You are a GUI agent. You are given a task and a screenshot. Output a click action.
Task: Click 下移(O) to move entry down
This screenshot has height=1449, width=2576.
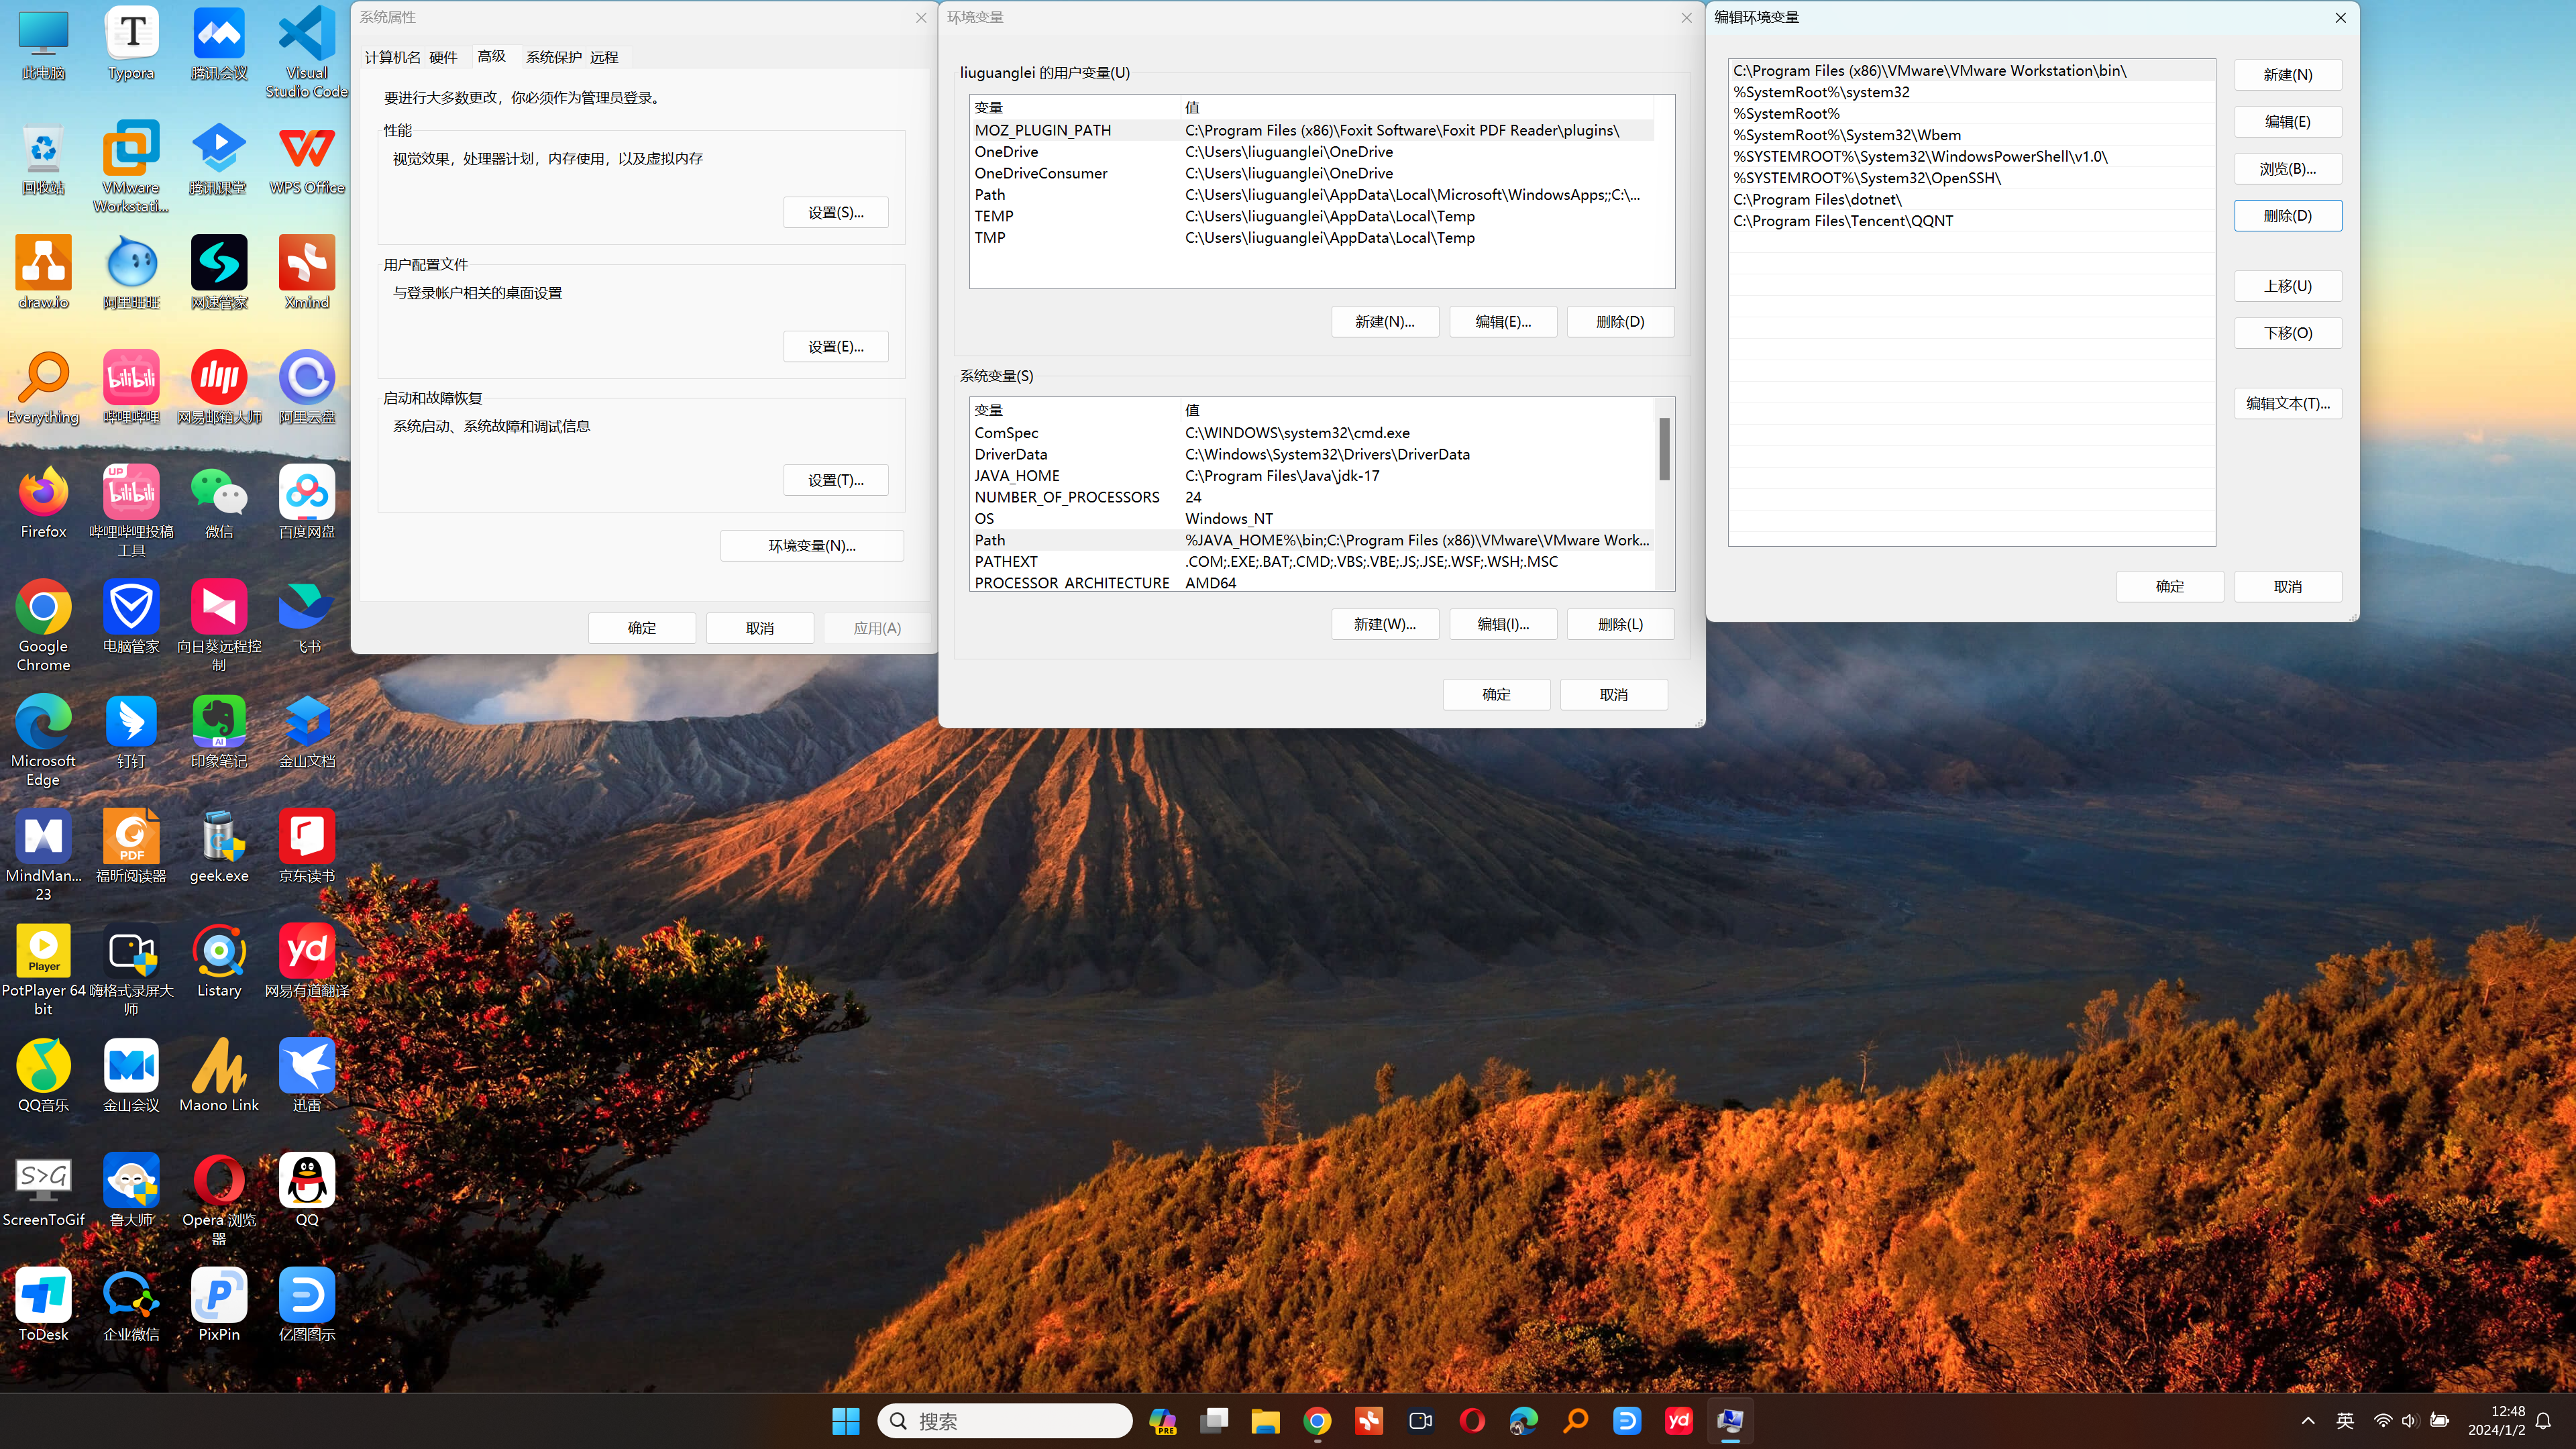pyautogui.click(x=2287, y=333)
